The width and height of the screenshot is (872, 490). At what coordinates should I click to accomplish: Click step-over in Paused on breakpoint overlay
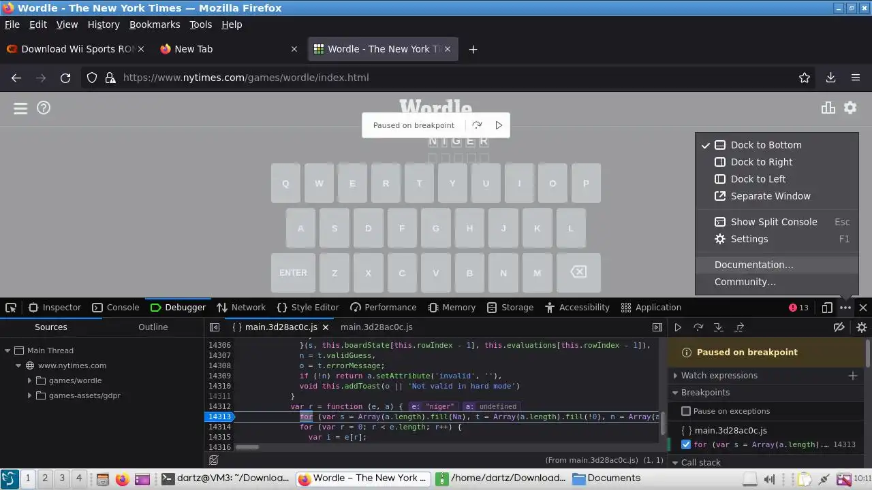click(477, 125)
